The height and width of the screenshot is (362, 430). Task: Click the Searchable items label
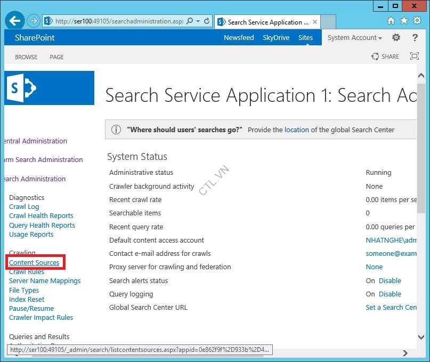coord(135,213)
